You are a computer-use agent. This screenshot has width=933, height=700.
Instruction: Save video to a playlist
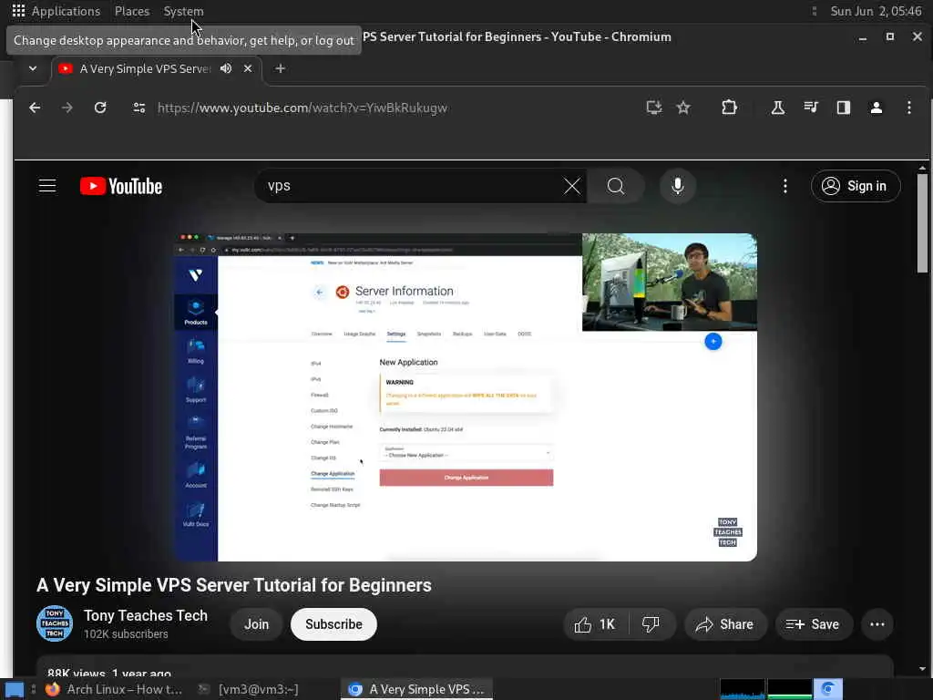click(x=813, y=624)
